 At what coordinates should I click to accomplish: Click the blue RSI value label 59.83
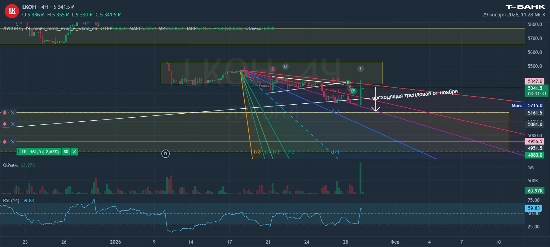click(x=533, y=208)
